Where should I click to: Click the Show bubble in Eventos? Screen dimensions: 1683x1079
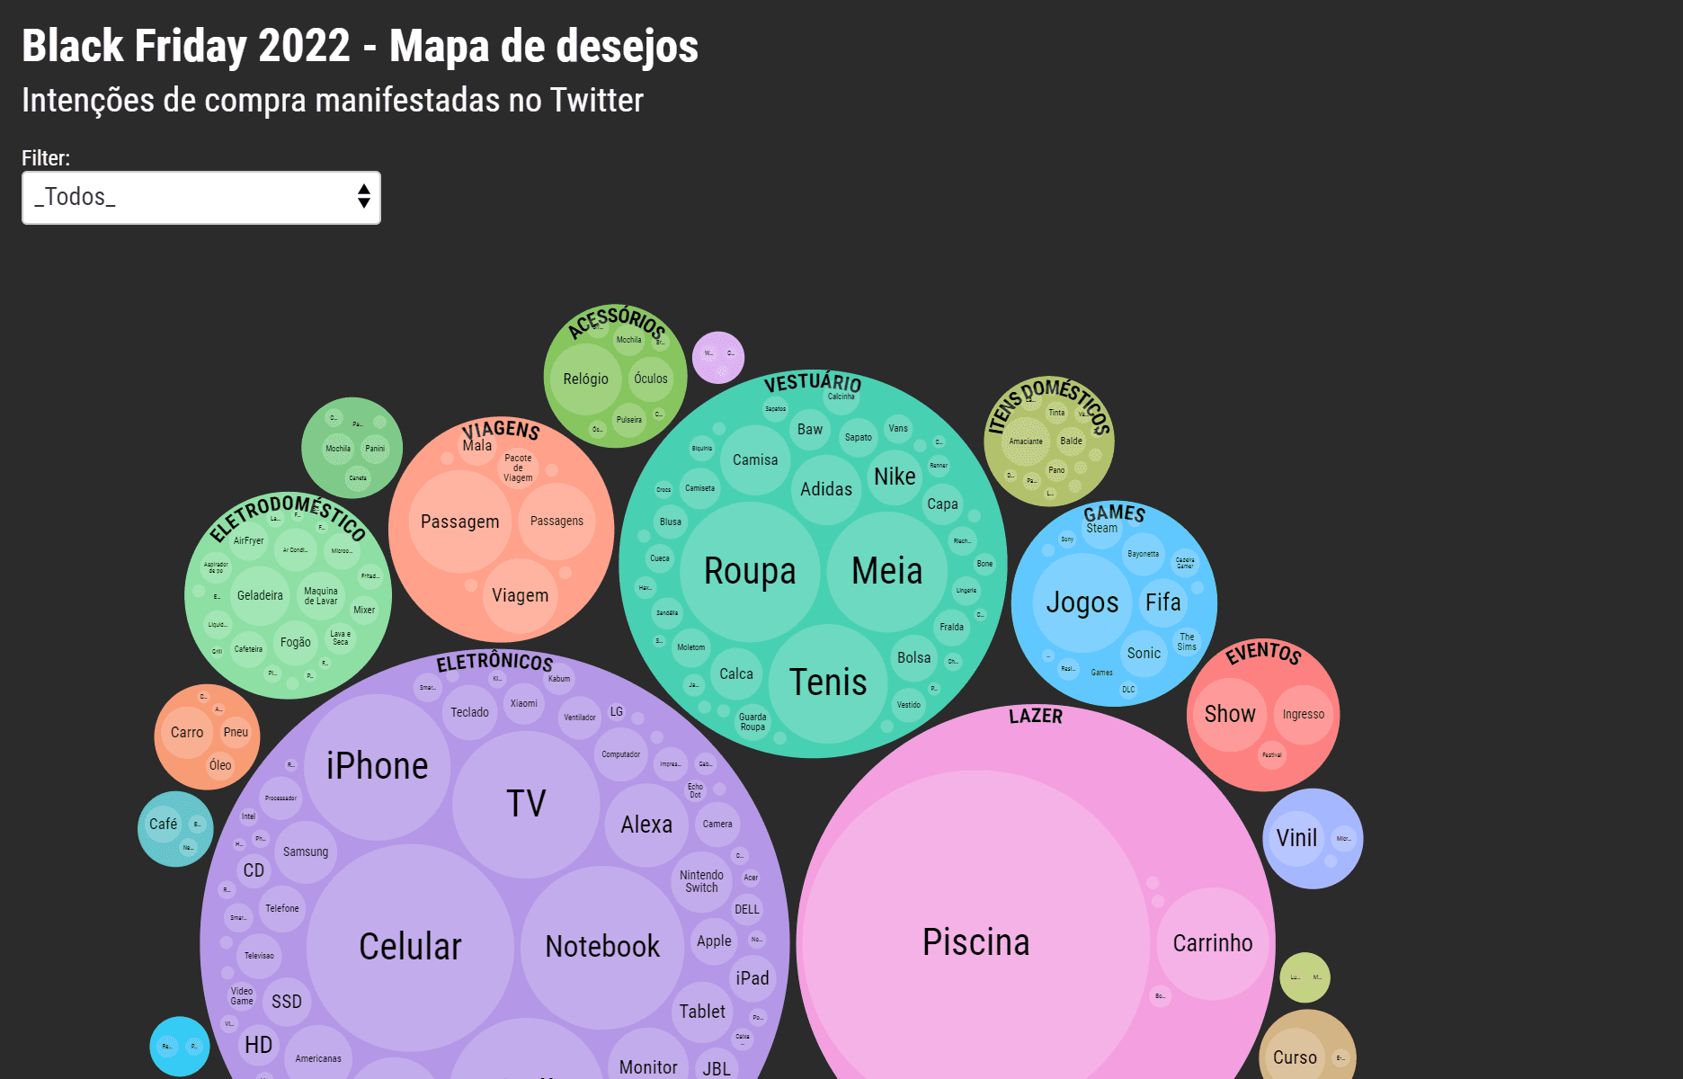click(x=1230, y=714)
